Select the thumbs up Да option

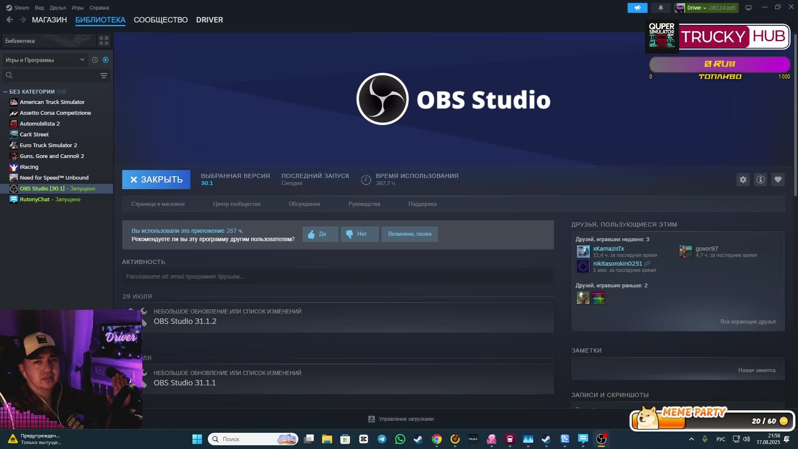tap(320, 234)
